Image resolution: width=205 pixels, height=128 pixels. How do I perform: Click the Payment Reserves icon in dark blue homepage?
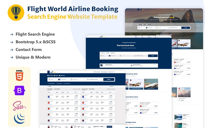click(x=101, y=65)
